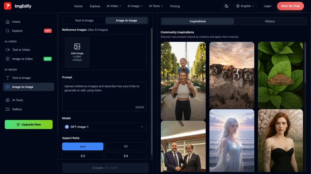Select Text to Video in sidebar

tap(21, 50)
